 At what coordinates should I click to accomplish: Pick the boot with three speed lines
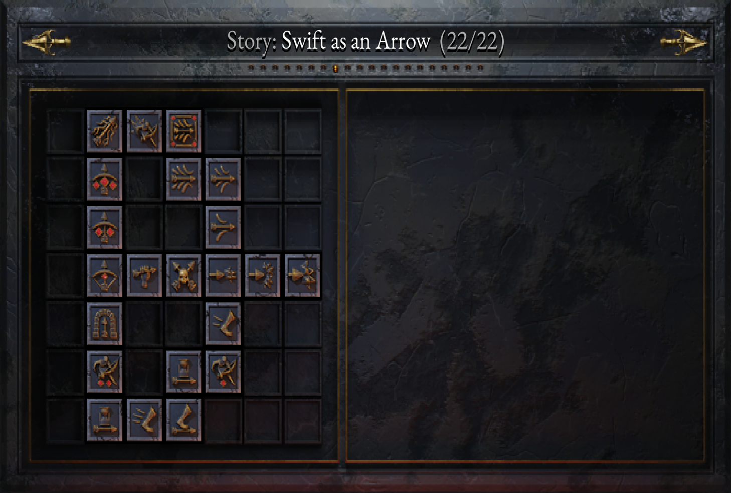[144, 420]
